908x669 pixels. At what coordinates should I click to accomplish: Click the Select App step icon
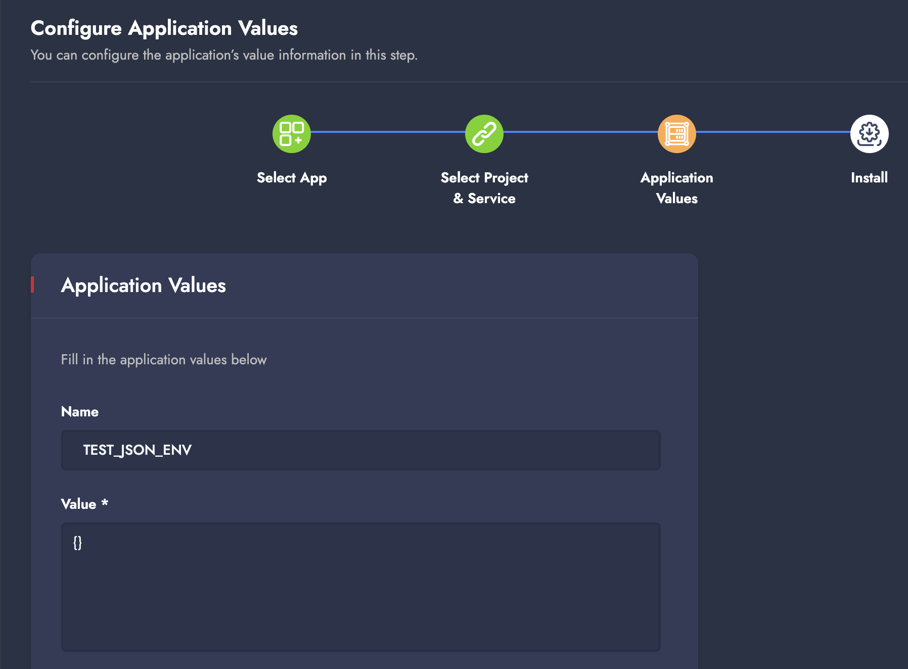[x=292, y=134]
